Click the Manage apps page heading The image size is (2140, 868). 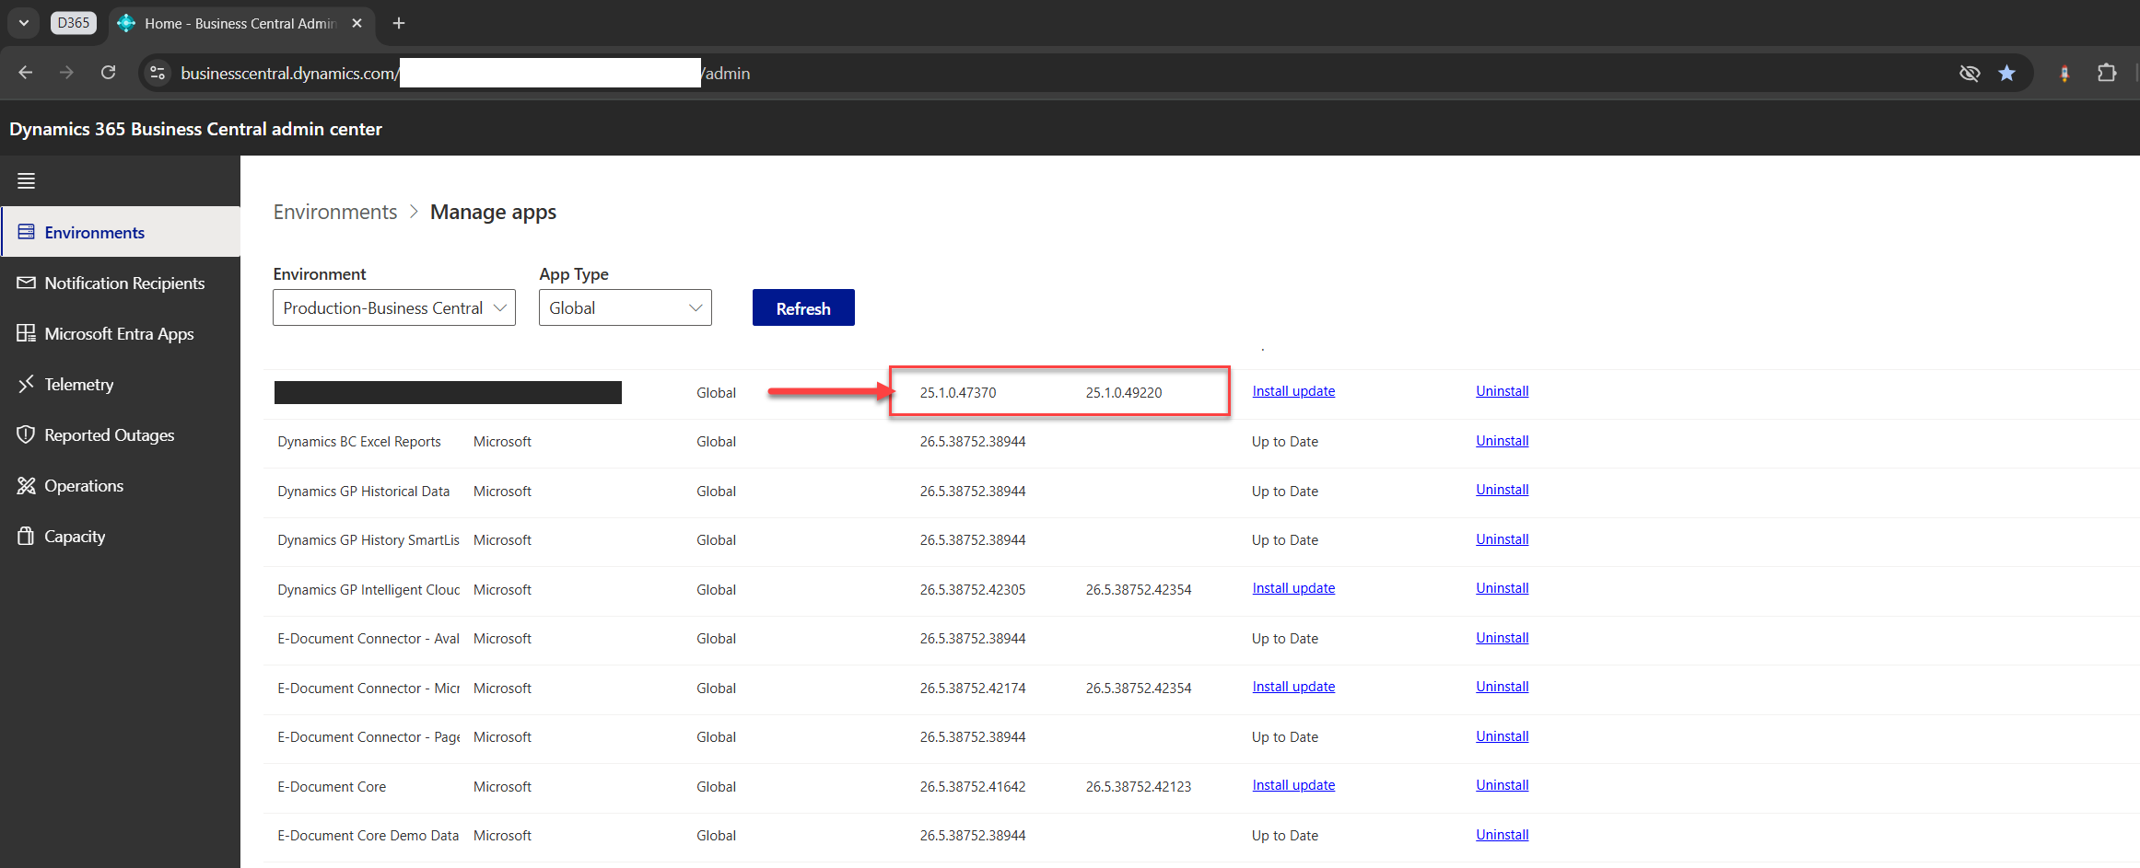click(493, 212)
